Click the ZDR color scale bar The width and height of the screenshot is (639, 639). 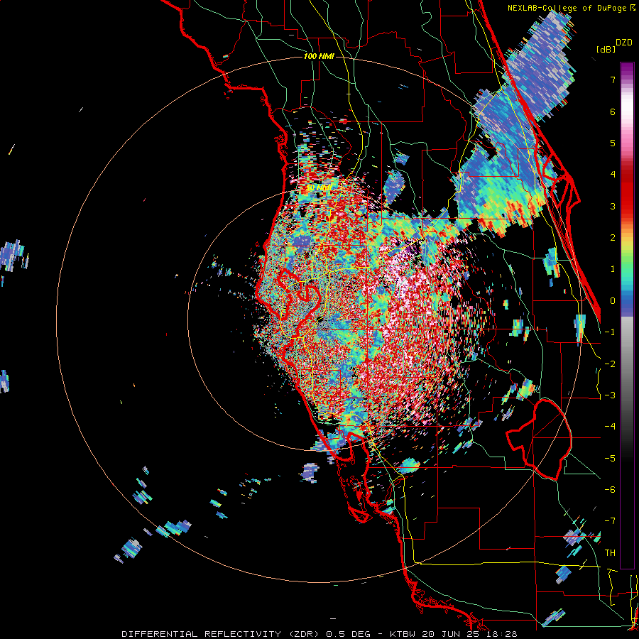627,315
